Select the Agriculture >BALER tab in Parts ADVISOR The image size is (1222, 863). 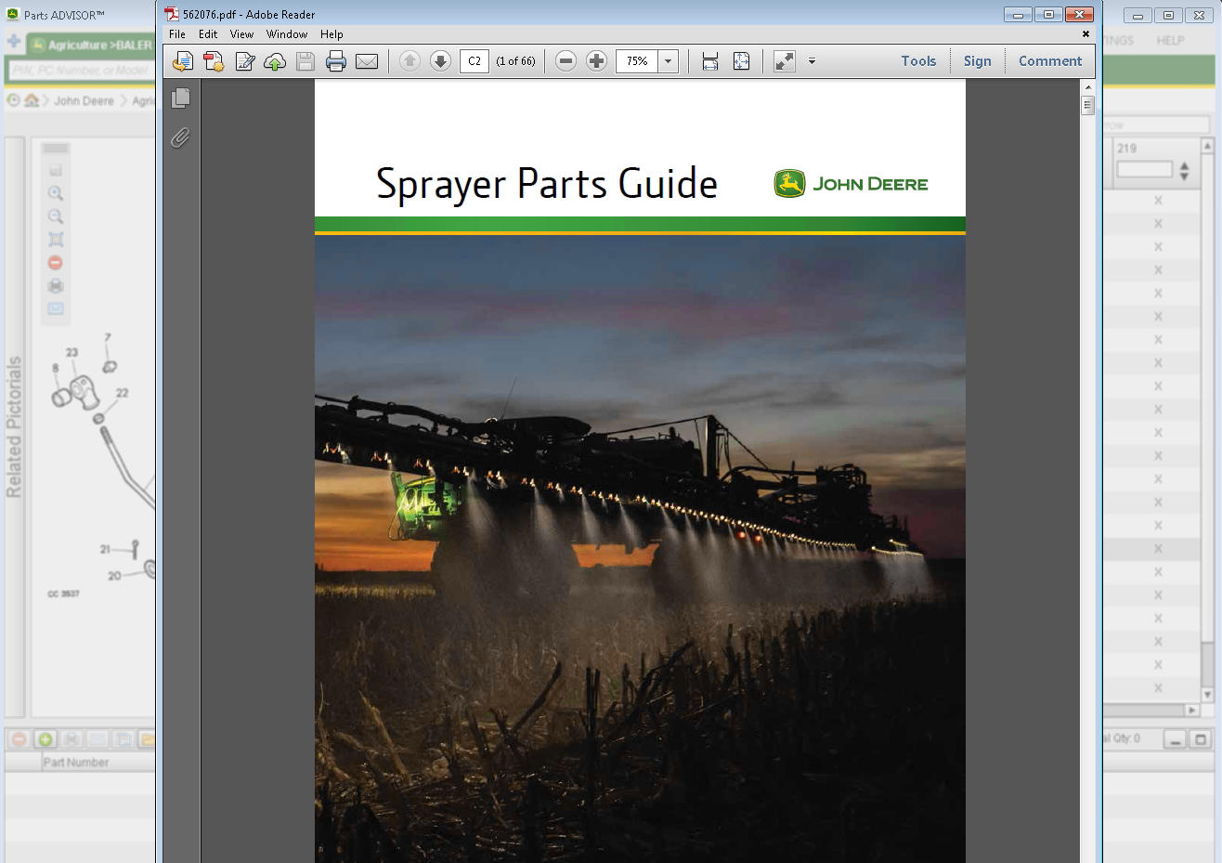91,45
